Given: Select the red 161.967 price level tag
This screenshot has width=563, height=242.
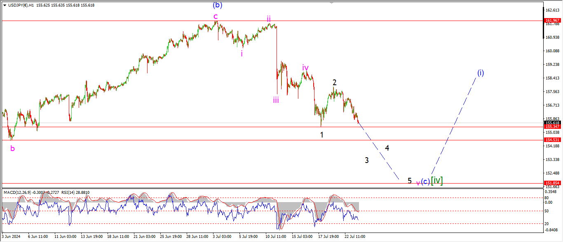Looking at the screenshot, I should pos(553,20).
